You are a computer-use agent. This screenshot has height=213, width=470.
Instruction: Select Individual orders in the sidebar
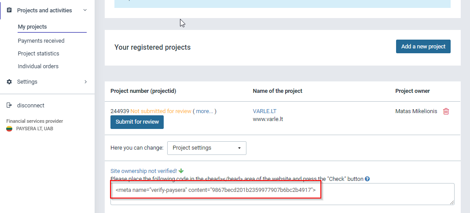tap(38, 66)
